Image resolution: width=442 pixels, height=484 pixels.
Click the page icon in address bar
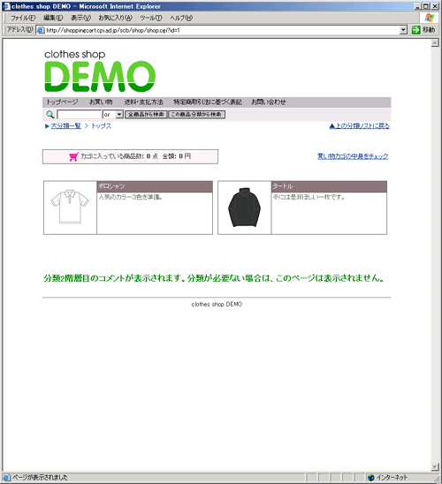click(x=41, y=30)
